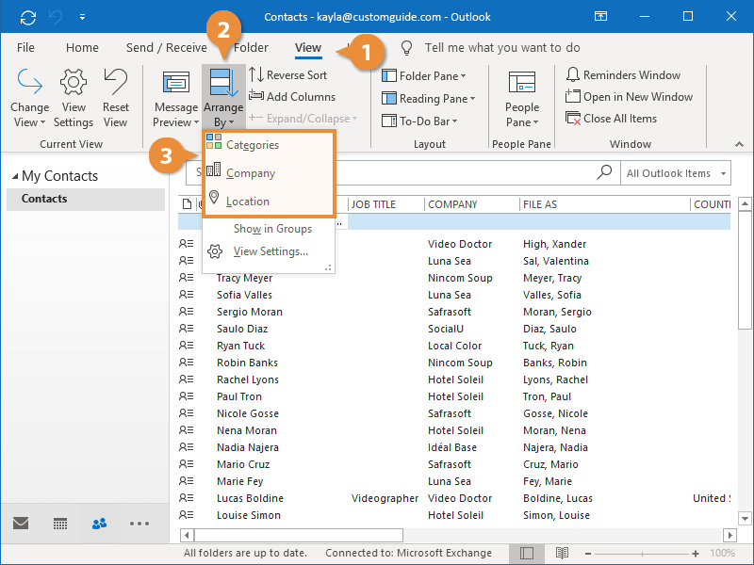
Task: Select the View tab
Action: pyautogui.click(x=308, y=48)
